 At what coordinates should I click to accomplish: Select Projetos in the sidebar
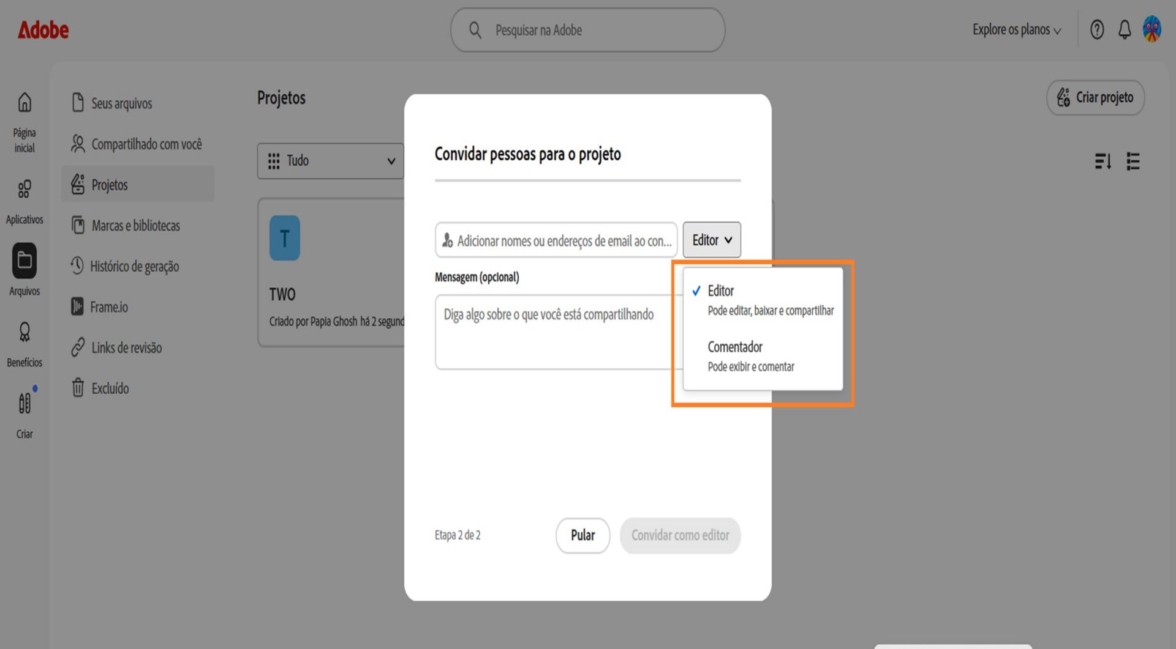138,184
